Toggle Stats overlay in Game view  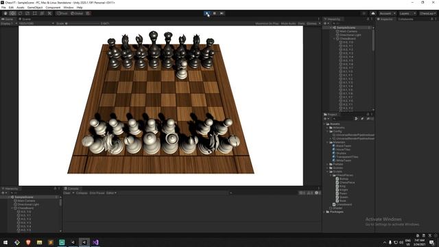(x=301, y=23)
